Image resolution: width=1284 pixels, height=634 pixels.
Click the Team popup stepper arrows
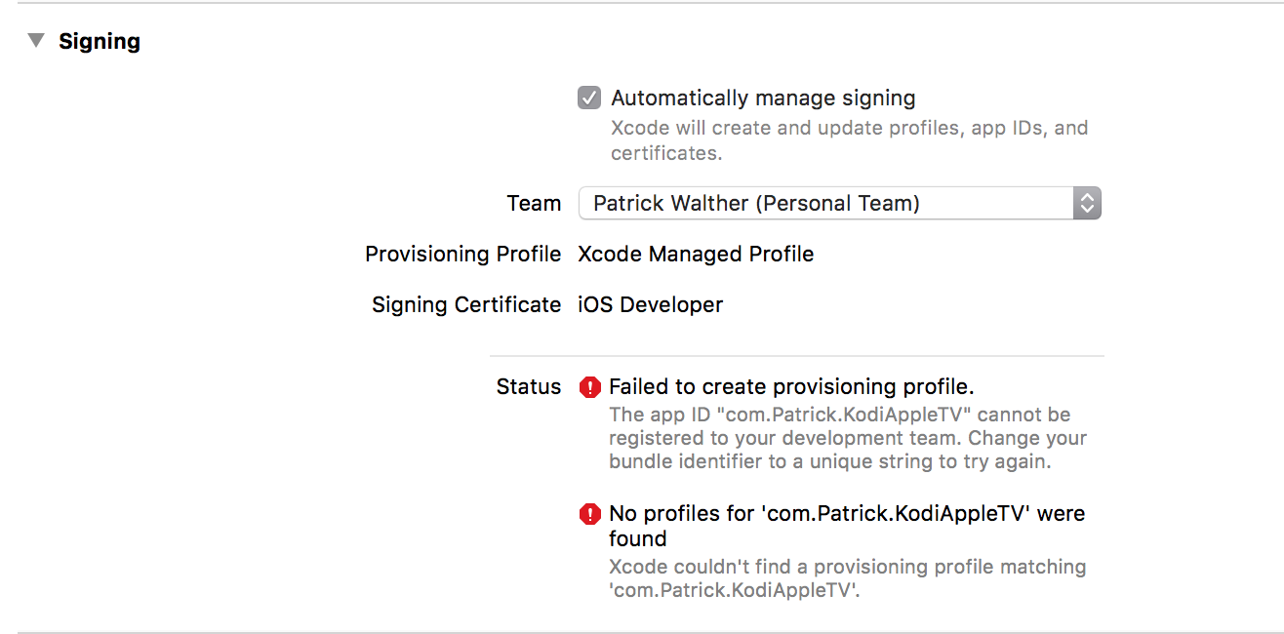coord(1087,203)
